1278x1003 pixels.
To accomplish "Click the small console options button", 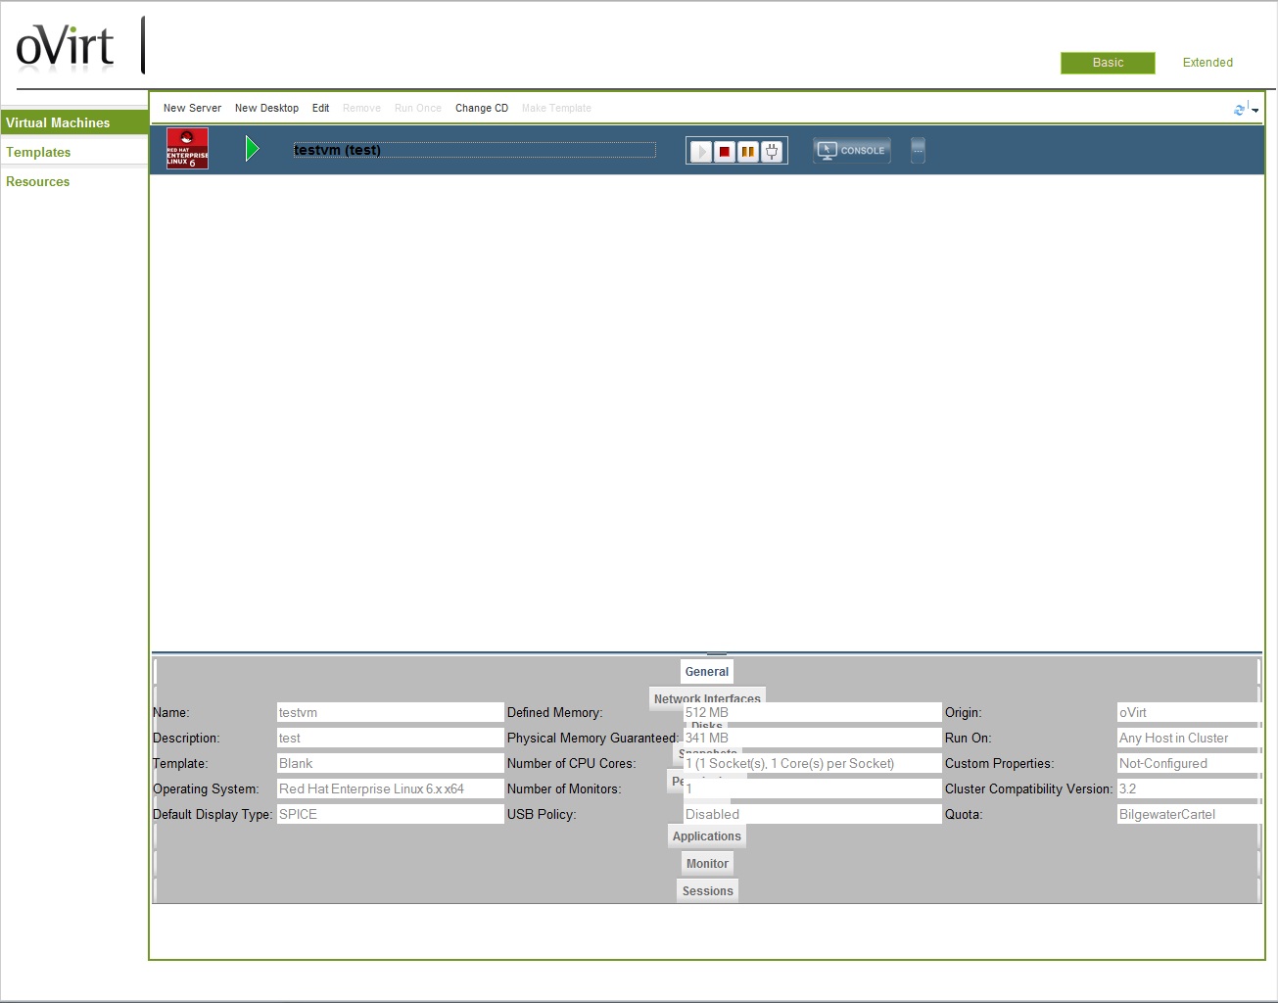I will tap(918, 150).
